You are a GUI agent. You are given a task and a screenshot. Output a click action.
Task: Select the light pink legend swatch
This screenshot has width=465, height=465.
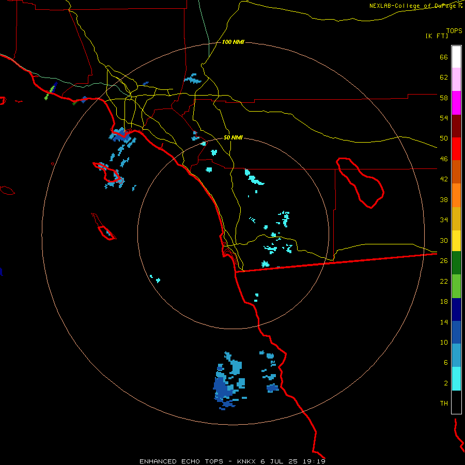tap(456, 79)
